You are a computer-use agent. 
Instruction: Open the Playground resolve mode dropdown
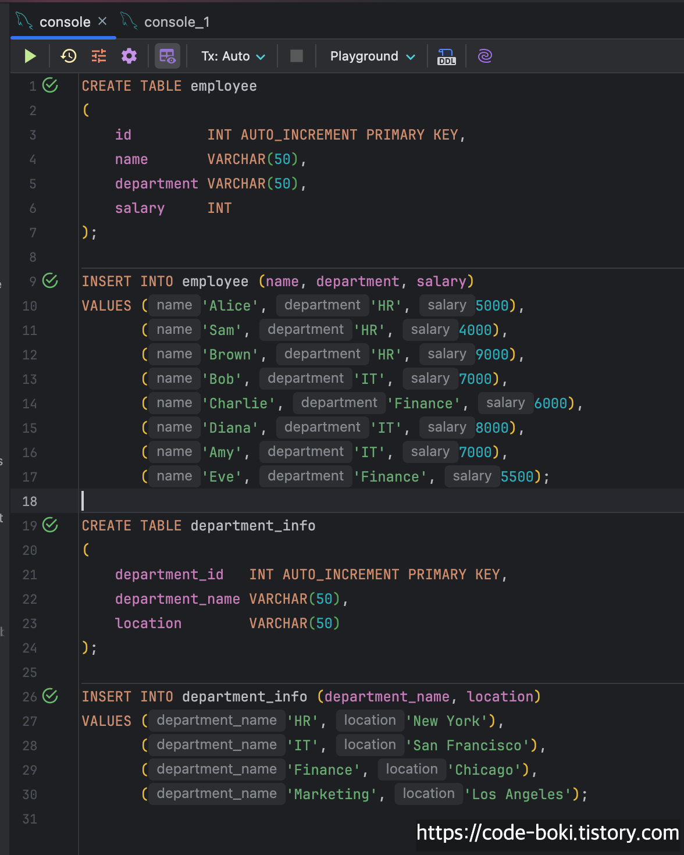pyautogui.click(x=372, y=56)
